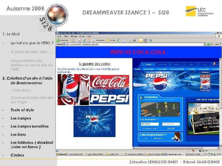The image size is (222, 166).
Task: Click the Pepsi shattered ice image
Action: tap(94, 121)
